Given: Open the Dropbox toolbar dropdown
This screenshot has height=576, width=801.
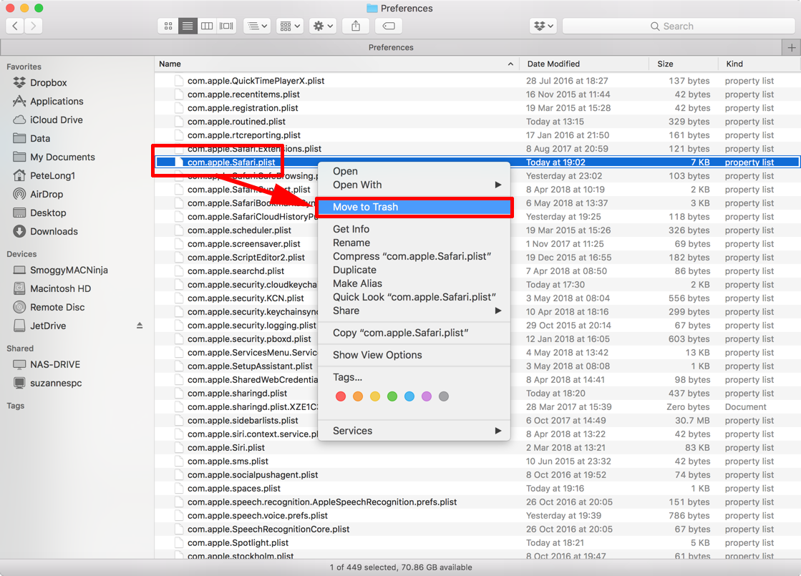Looking at the screenshot, I should tap(543, 26).
